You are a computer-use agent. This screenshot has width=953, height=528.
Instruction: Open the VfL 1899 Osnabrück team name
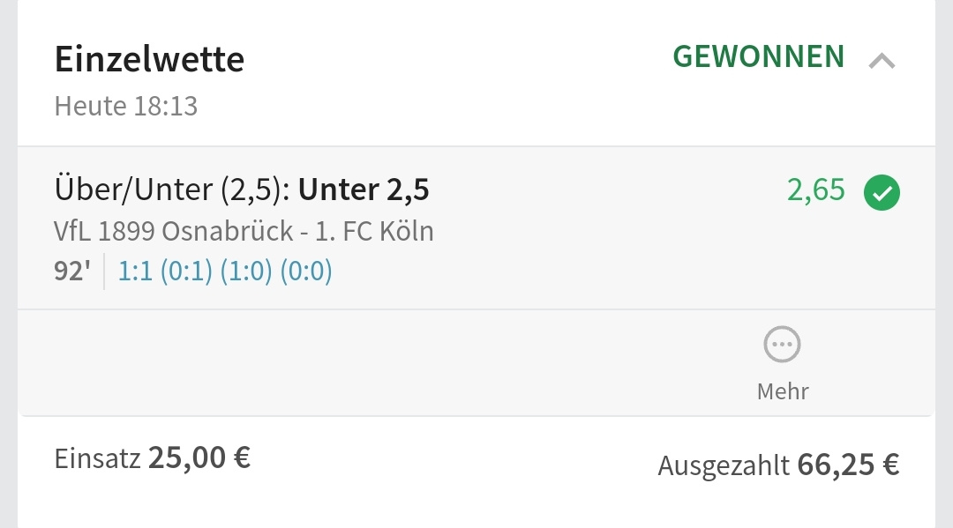point(173,231)
